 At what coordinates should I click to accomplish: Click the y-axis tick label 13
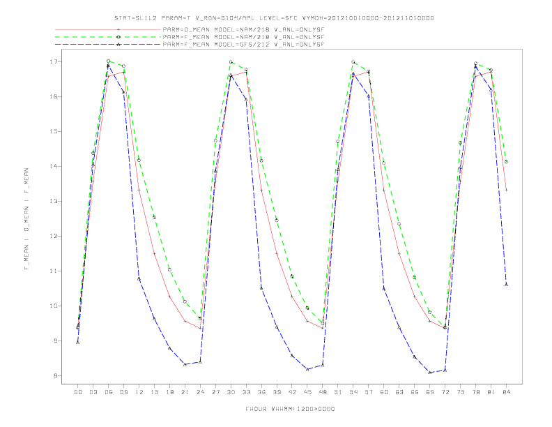click(x=54, y=201)
